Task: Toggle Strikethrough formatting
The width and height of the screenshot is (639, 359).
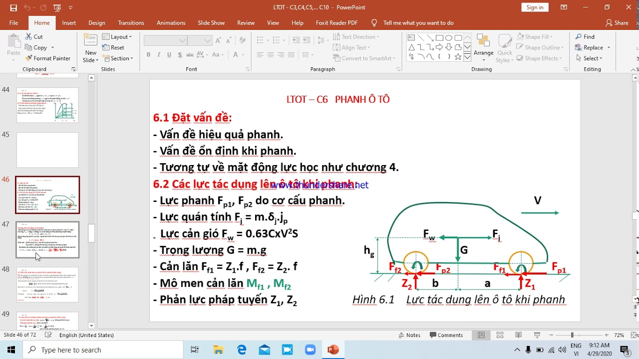Action: 190,55
